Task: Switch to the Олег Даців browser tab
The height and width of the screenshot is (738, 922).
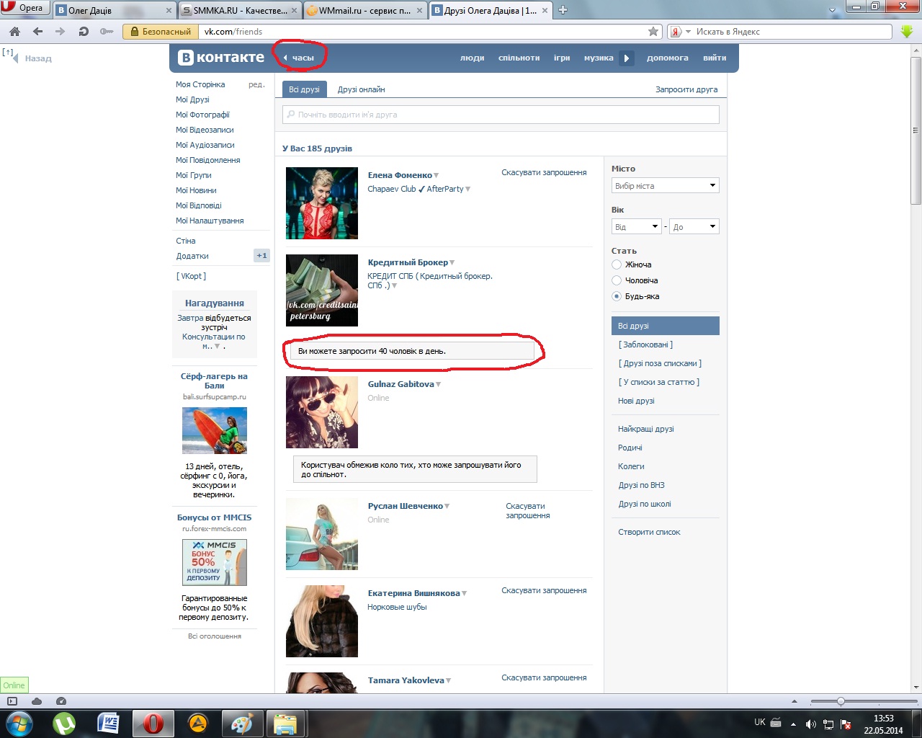Action: click(115, 10)
